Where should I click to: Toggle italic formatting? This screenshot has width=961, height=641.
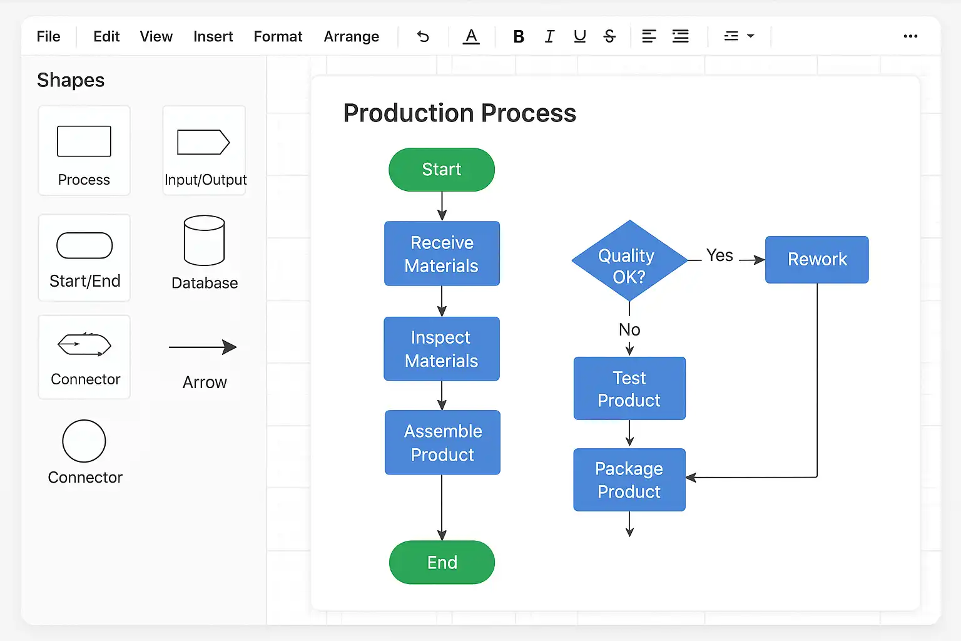(549, 37)
